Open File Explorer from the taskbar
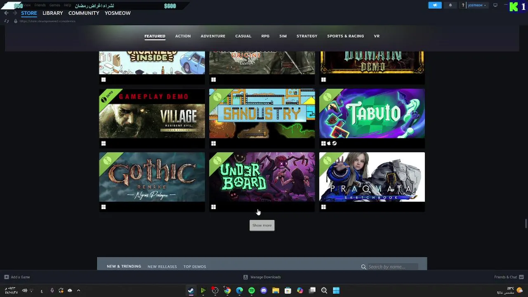 pyautogui.click(x=276, y=290)
